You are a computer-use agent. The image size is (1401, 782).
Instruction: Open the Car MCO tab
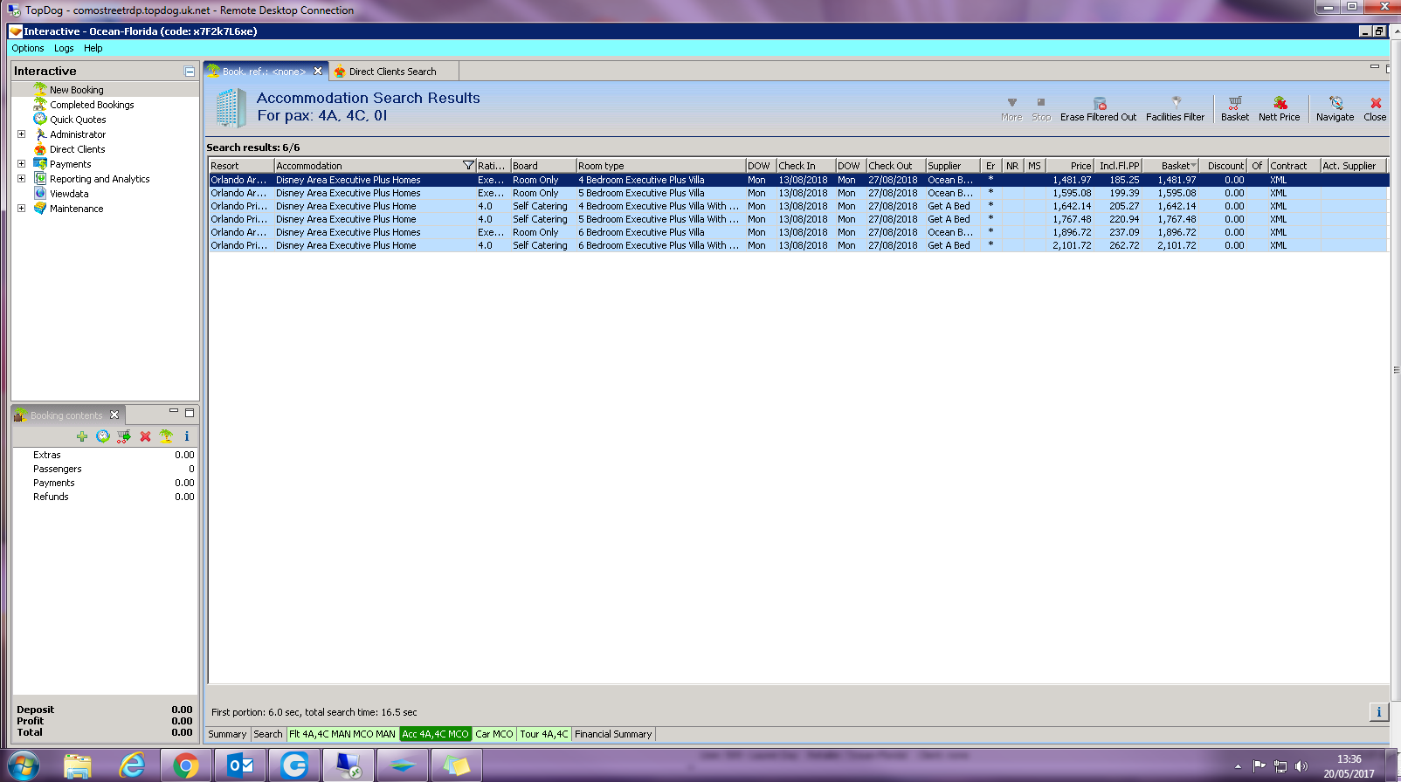coord(494,734)
